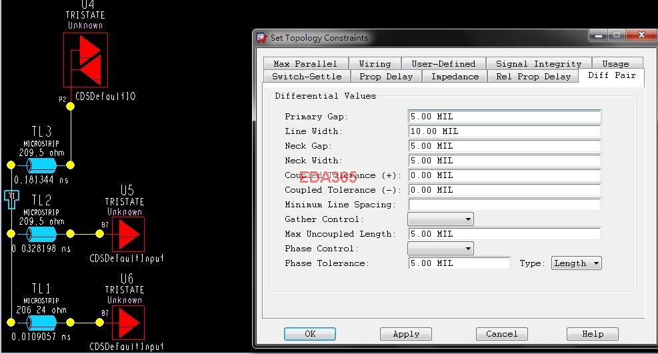Switch to the User-Defined tab
The width and height of the screenshot is (658, 354).
[x=443, y=63]
